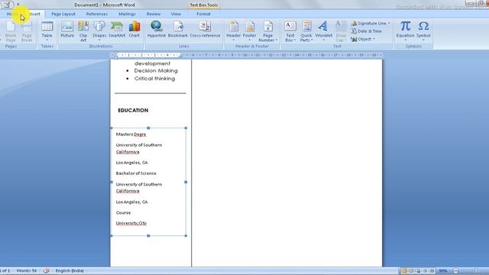This screenshot has width=489, height=275.
Task: Open the Table insert menu
Action: (x=47, y=31)
